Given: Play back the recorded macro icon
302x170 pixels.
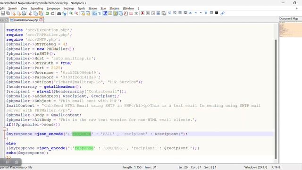Looking at the screenshot, I should 153,13.
